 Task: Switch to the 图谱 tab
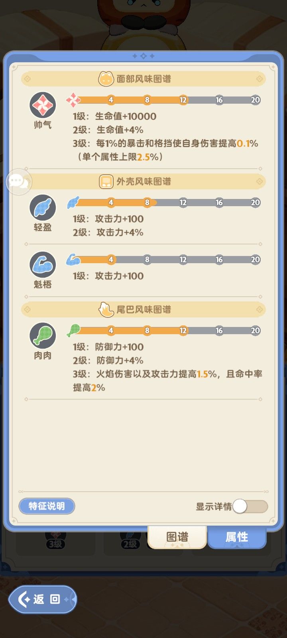(x=177, y=537)
